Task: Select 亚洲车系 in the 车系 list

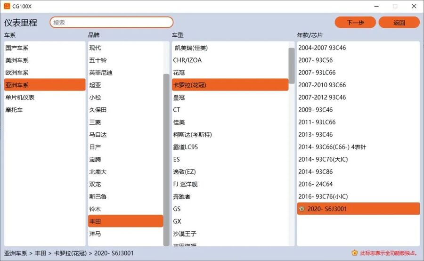Action: (45, 85)
